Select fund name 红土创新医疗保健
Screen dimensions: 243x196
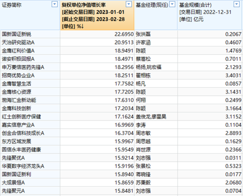point(21,117)
